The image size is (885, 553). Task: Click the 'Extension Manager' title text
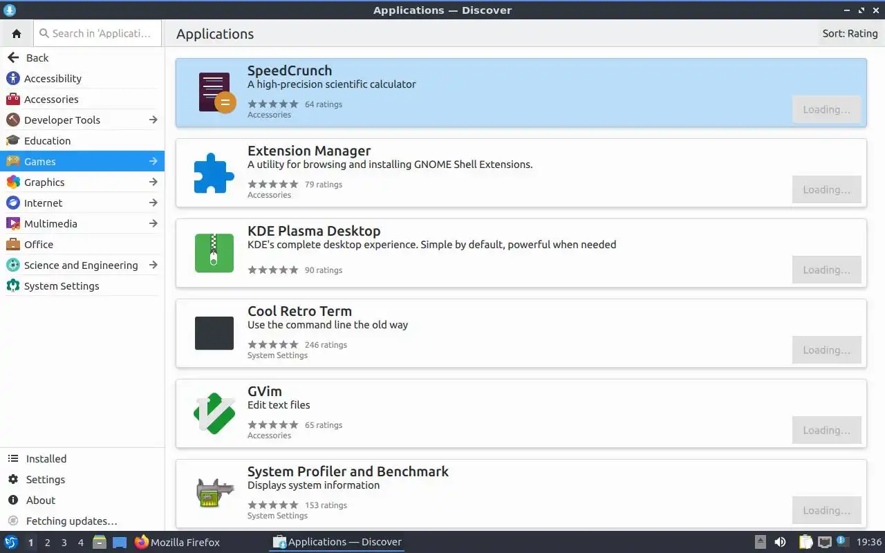309,151
